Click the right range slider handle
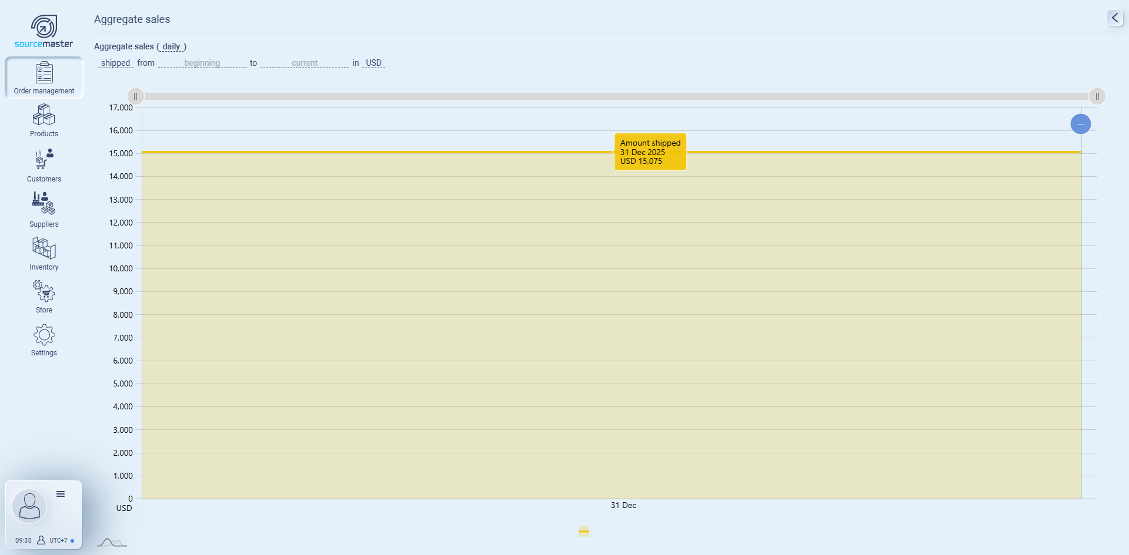1129x555 pixels. pos(1097,96)
